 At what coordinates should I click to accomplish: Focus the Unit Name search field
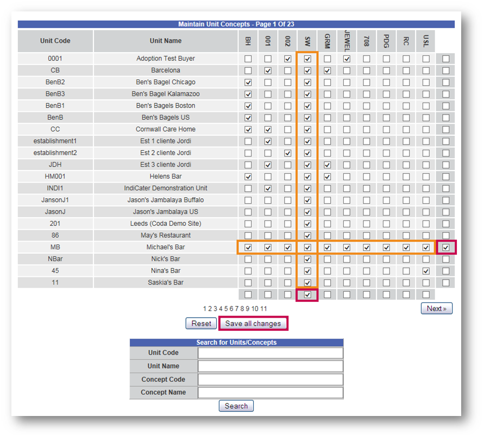(271, 366)
